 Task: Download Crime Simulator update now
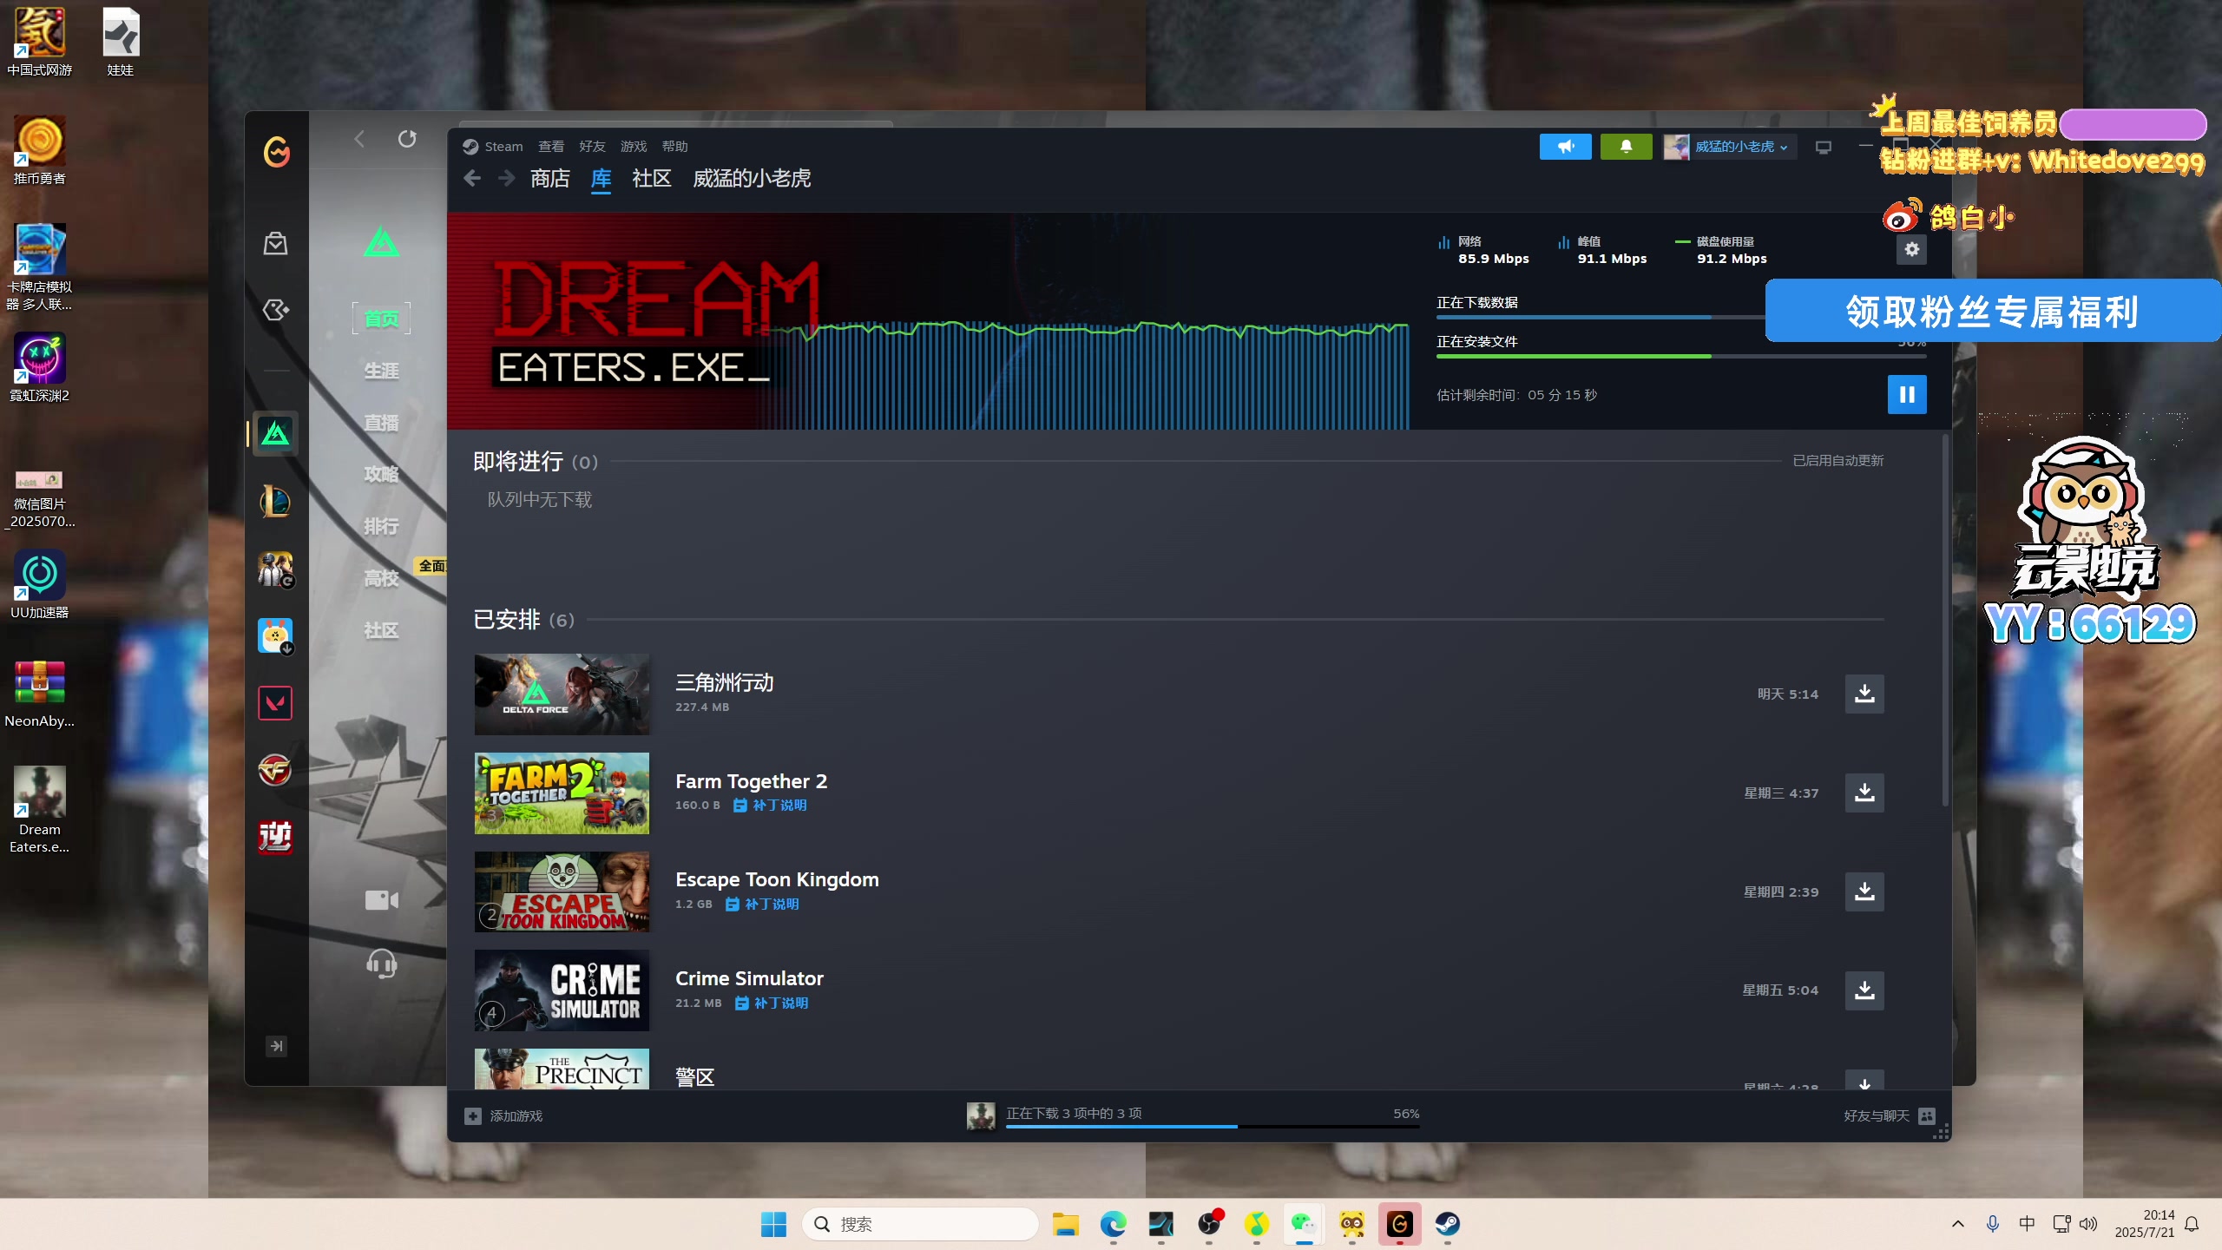pos(1864,990)
